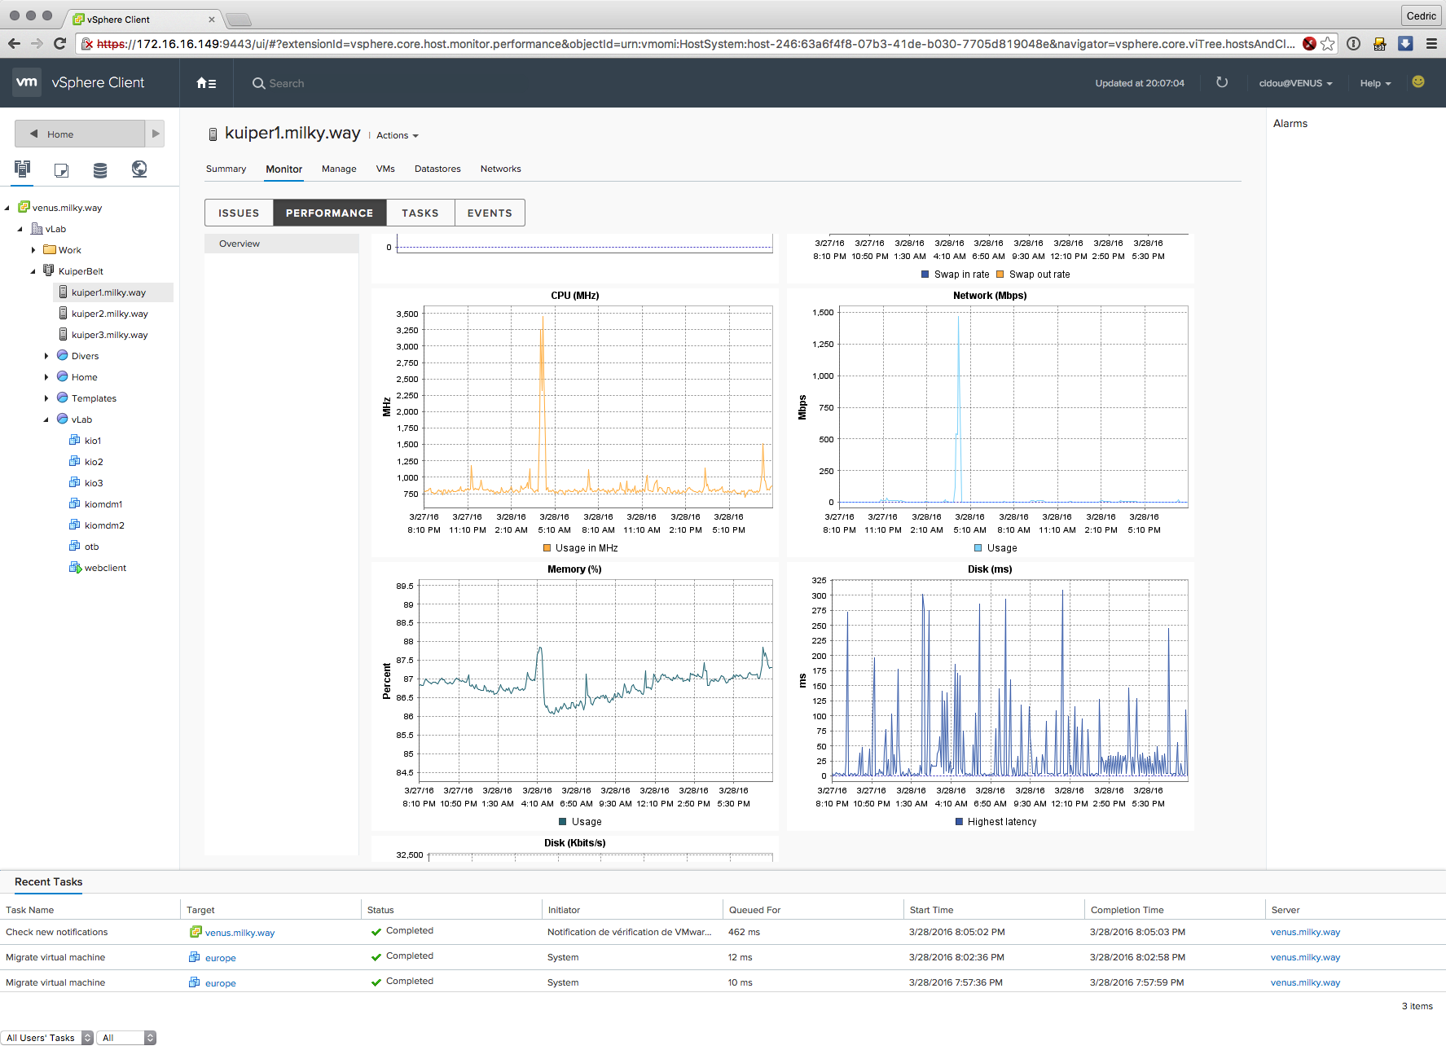1446x1050 pixels.
Task: Switch to the Events tab
Action: tap(489, 213)
